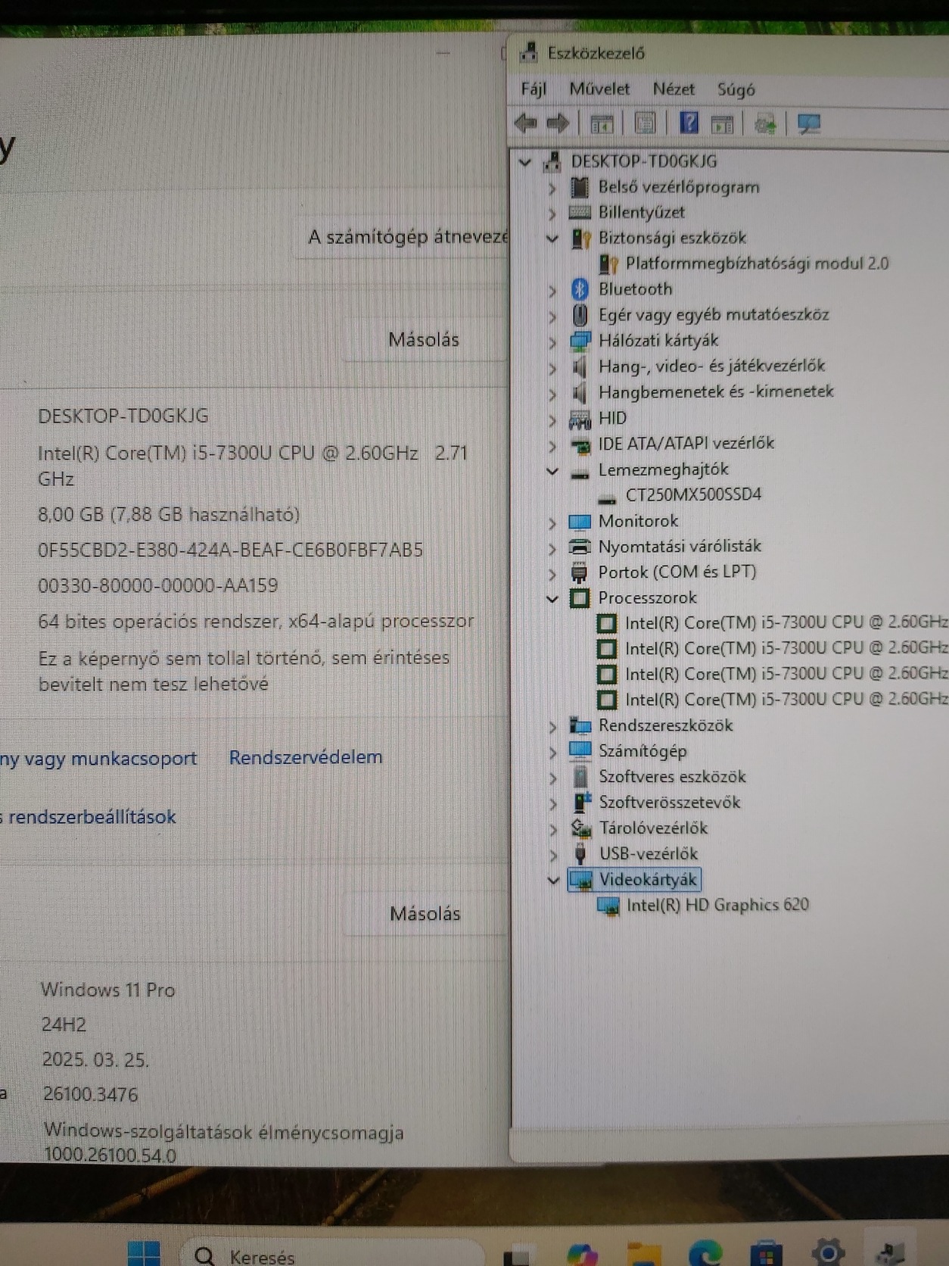Viewport: 949px width, 1266px height.
Task: Open the Windows Start button
Action: tap(144, 1253)
